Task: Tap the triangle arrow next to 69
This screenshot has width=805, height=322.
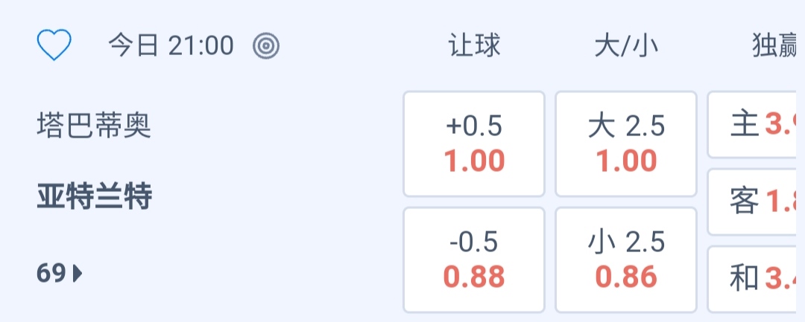Action: [x=78, y=274]
